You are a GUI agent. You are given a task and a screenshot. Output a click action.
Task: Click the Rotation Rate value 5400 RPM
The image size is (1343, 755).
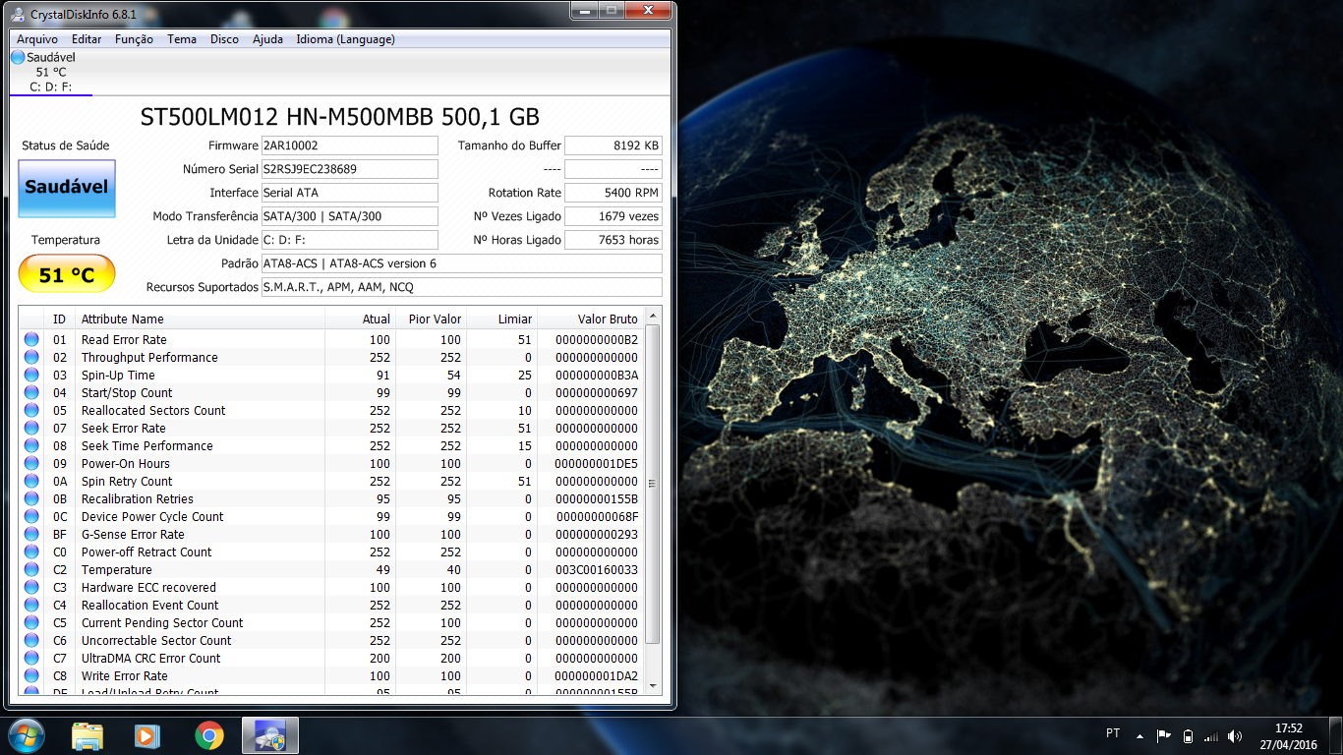[x=613, y=193]
